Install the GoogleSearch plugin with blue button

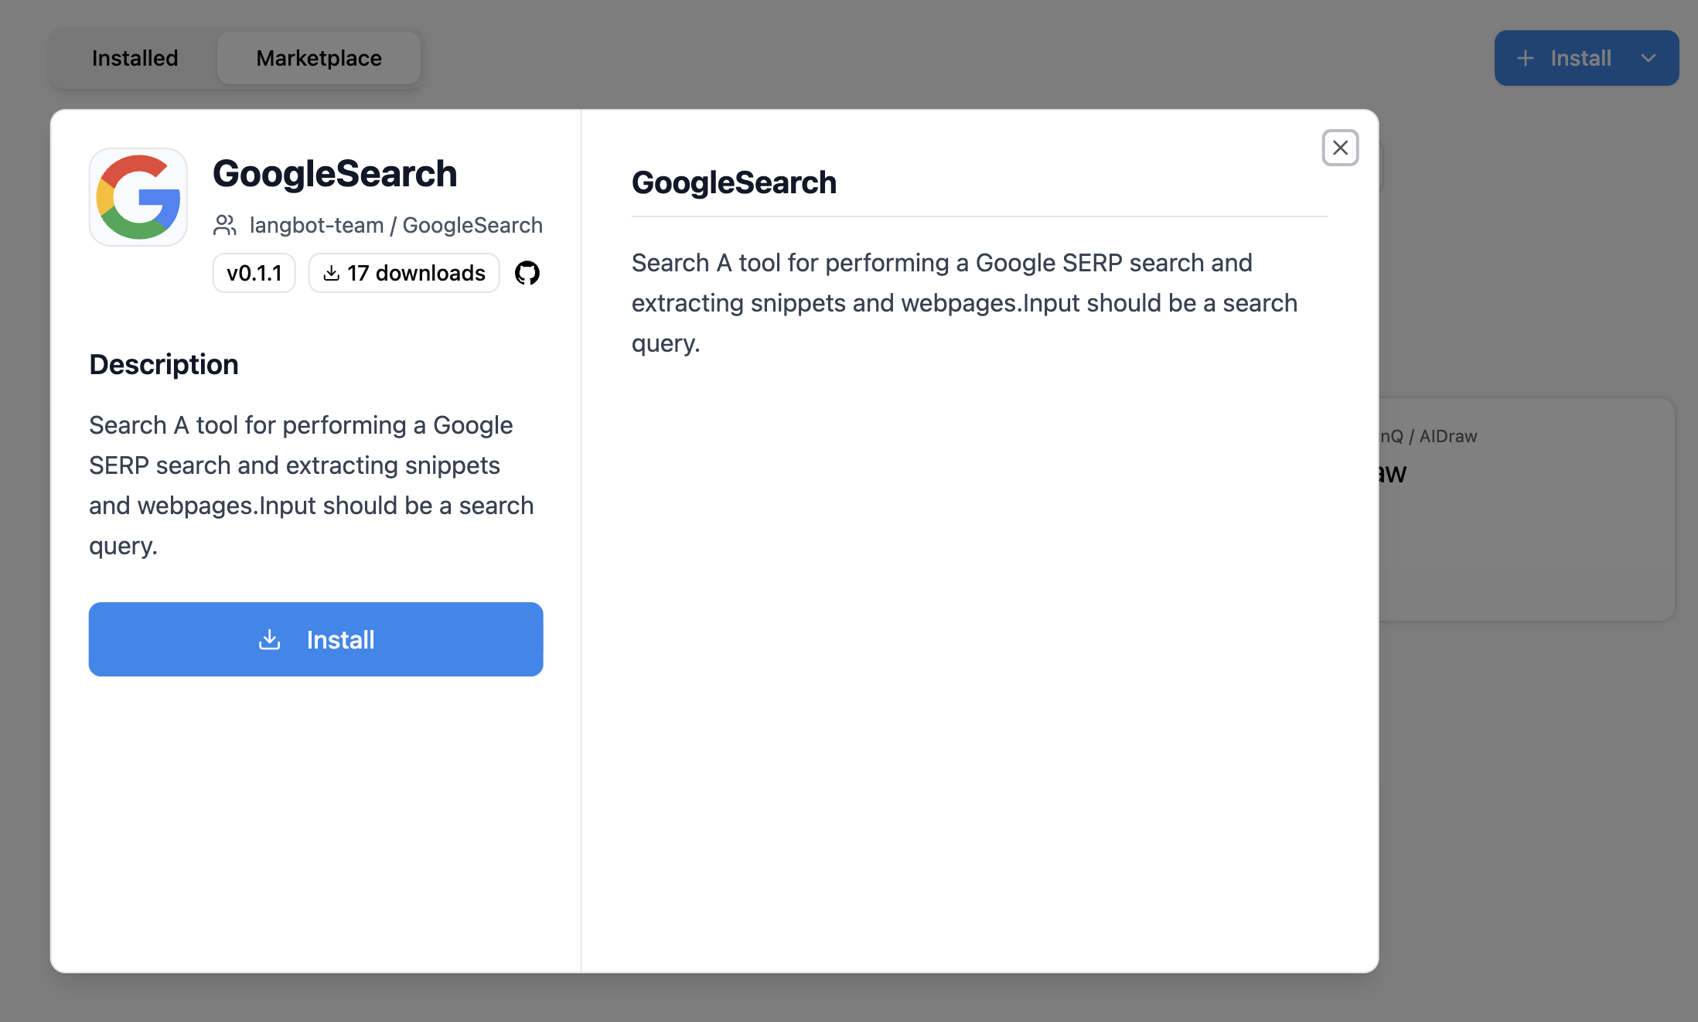(315, 639)
